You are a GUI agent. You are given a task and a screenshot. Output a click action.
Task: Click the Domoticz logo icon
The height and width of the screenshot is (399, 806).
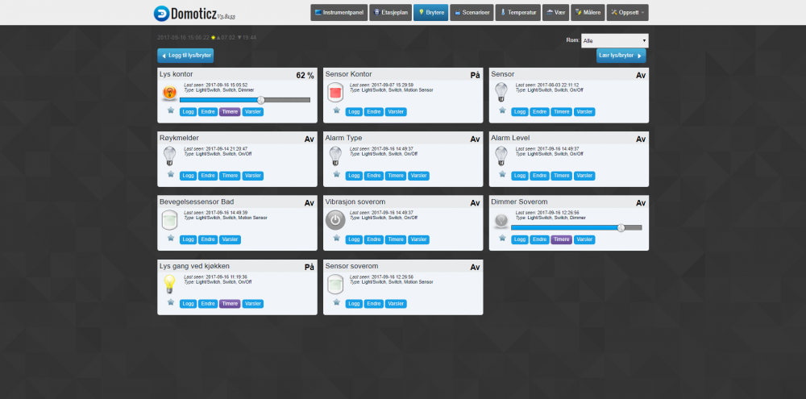click(x=161, y=14)
